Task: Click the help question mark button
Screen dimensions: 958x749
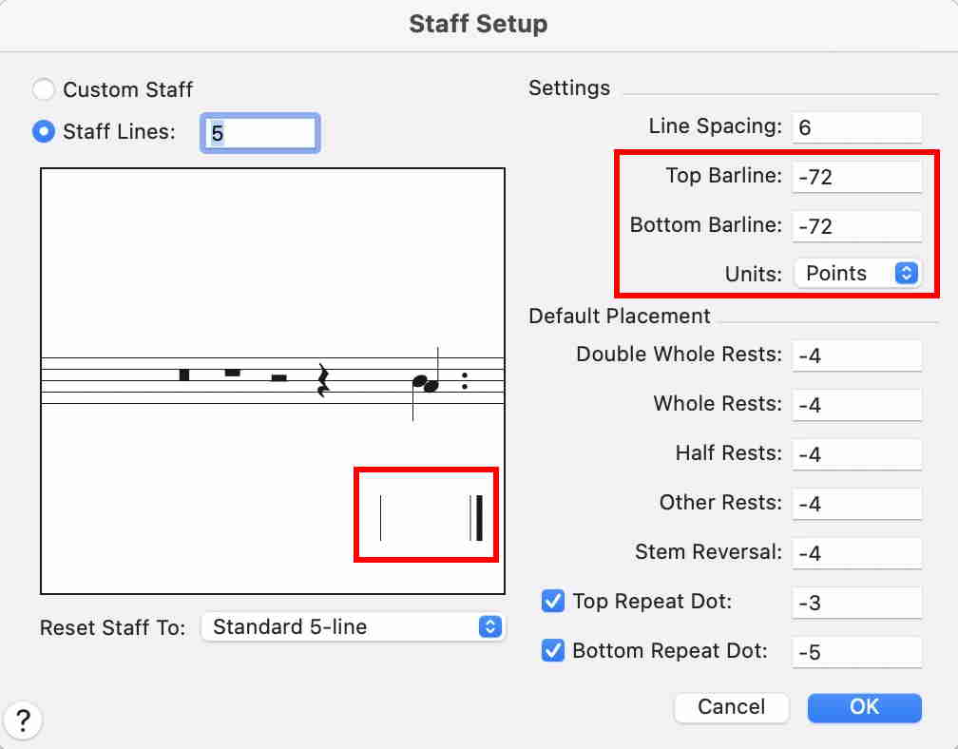Action: tap(24, 718)
